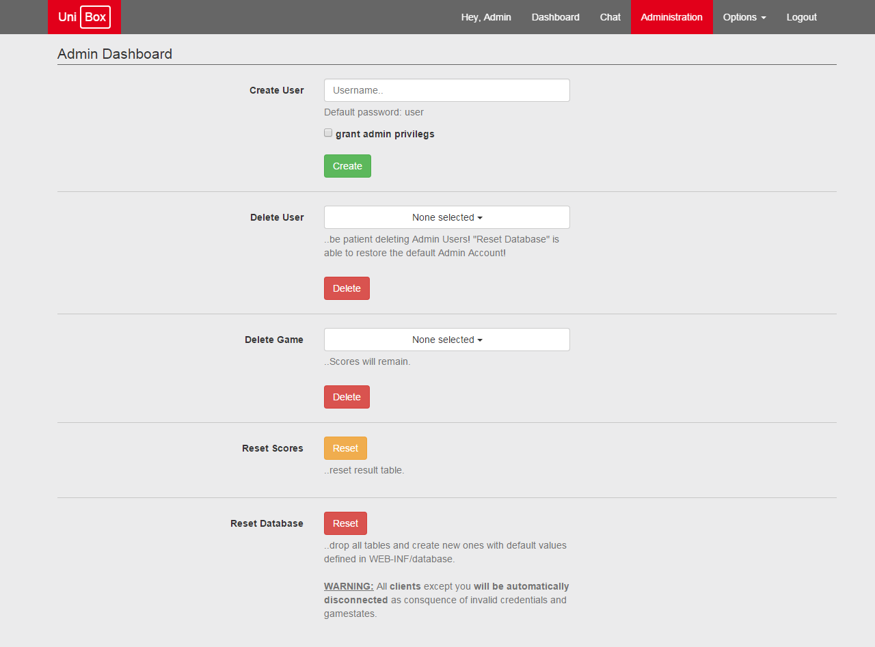Open the Delete User dropdown

pyautogui.click(x=447, y=217)
